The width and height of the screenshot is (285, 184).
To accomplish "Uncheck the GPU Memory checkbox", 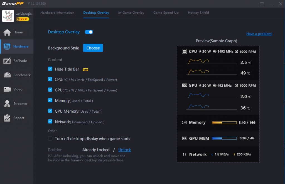I will 50,111.
